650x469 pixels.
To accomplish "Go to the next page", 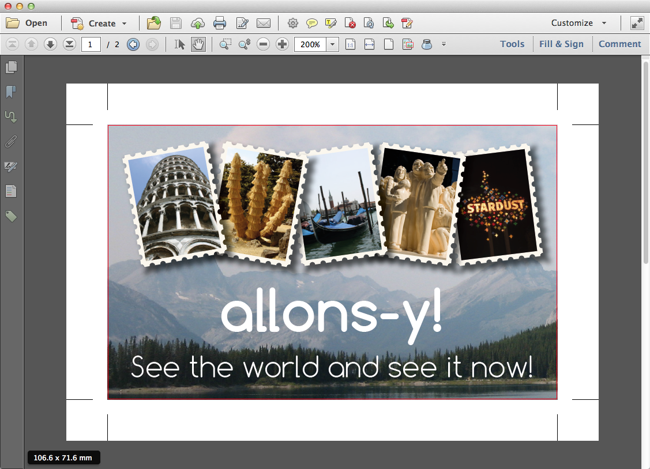I will click(x=50, y=44).
